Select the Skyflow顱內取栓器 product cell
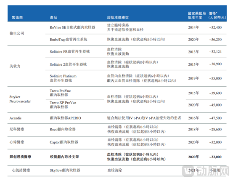 click(x=65, y=170)
